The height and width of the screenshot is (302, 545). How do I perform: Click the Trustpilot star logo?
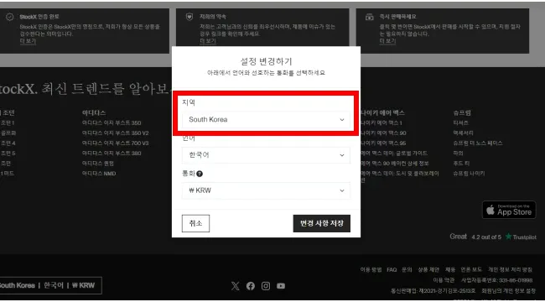[x=508, y=237]
